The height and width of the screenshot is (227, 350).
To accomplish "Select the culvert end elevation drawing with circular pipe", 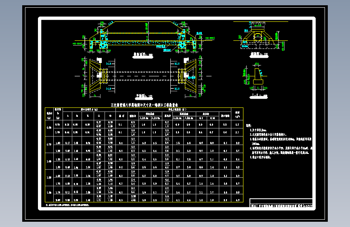I will pyautogui.click(x=261, y=36).
